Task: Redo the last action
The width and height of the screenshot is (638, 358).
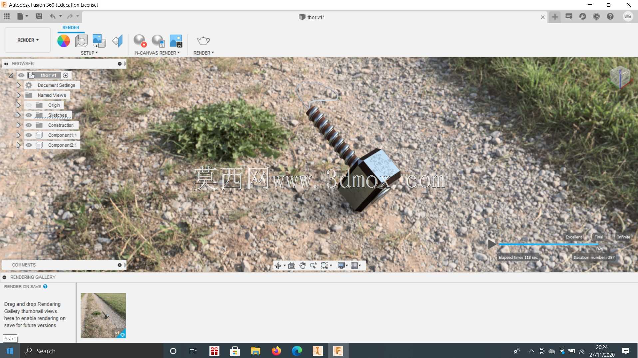Action: click(x=70, y=16)
